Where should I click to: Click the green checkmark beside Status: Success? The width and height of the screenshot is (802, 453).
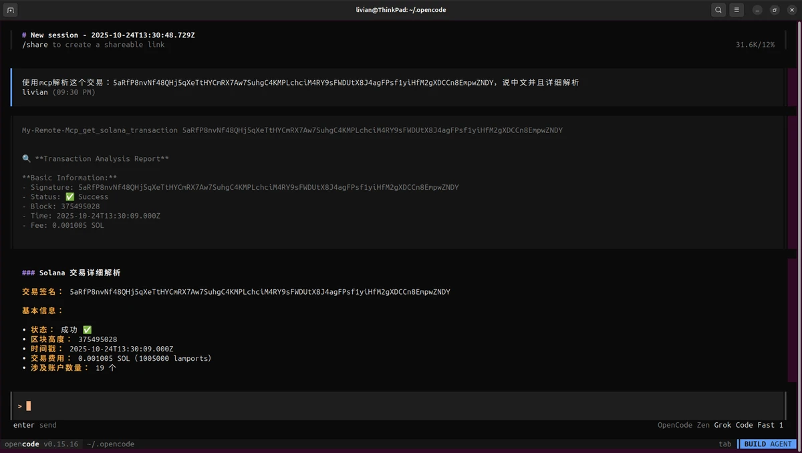(70, 197)
